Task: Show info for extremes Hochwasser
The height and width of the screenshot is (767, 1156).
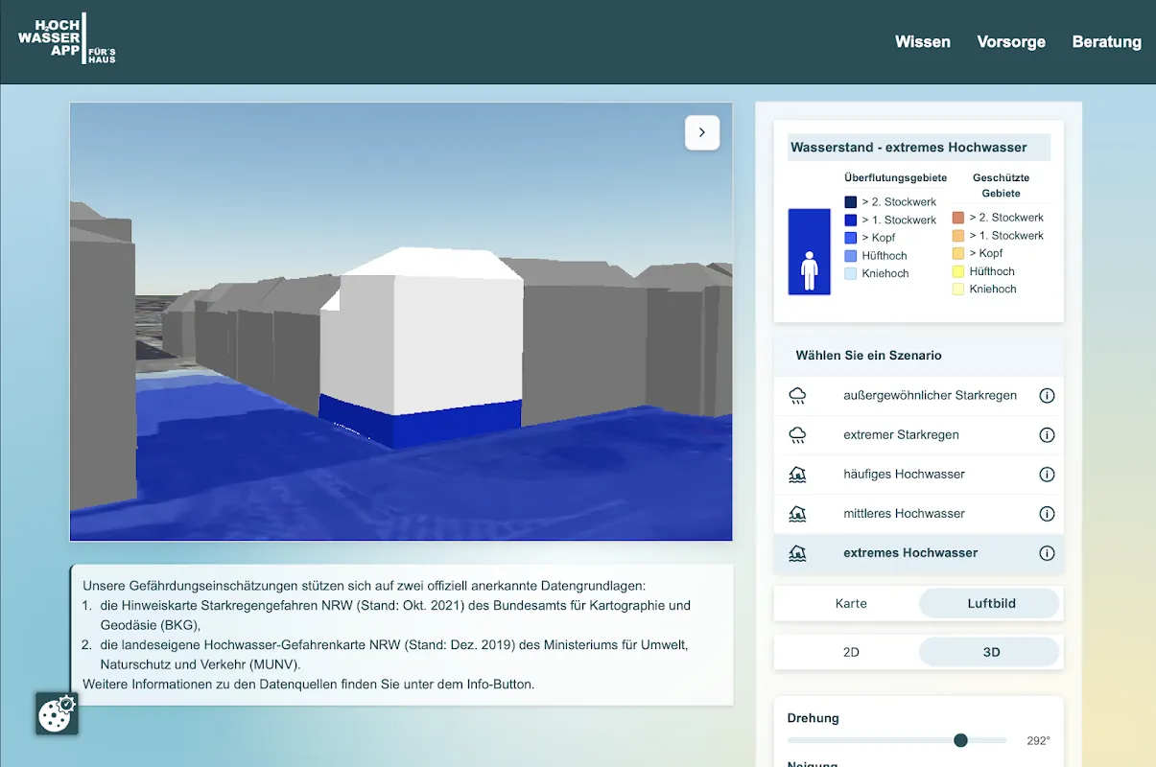Action: (x=1047, y=553)
